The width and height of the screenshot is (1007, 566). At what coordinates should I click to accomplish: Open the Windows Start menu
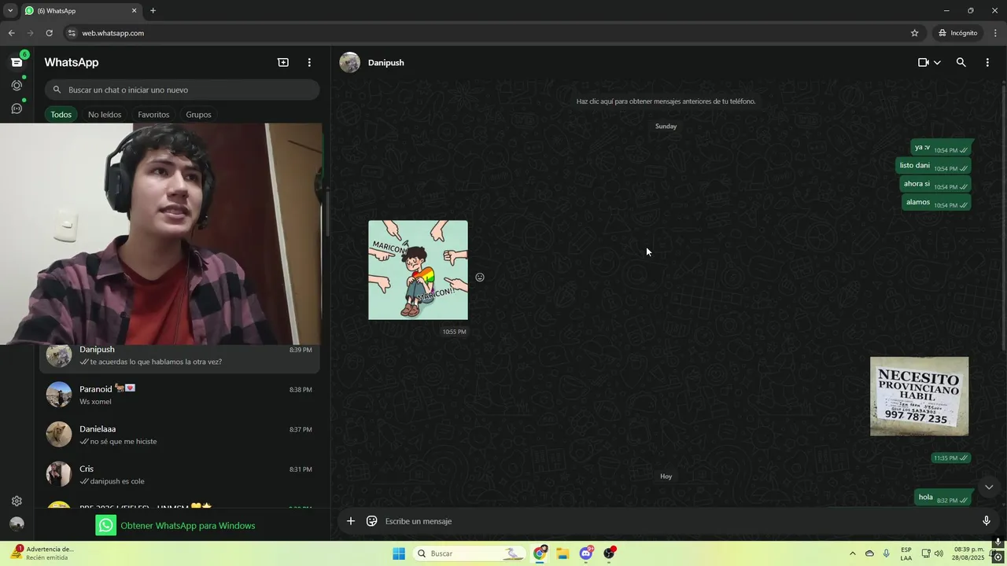pos(399,553)
